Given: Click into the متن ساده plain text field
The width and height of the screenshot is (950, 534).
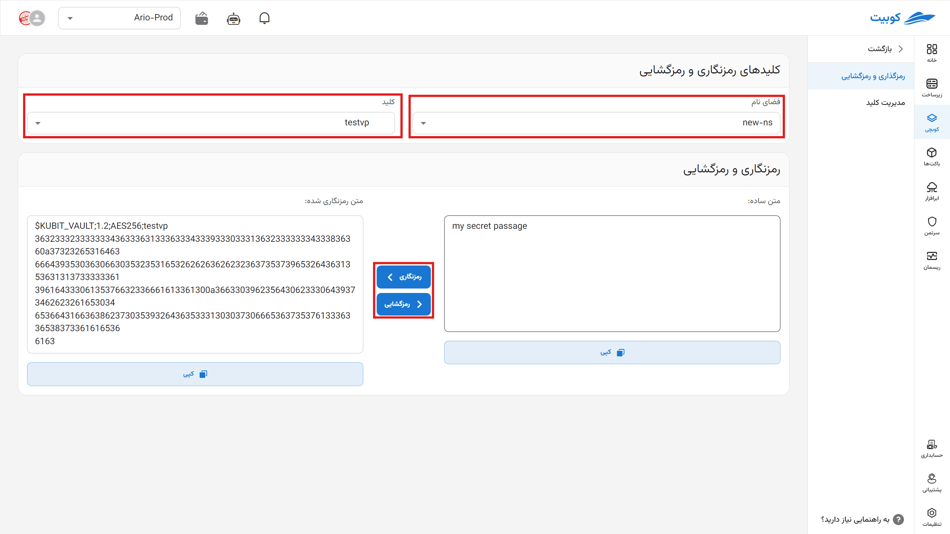Looking at the screenshot, I should pos(612,274).
